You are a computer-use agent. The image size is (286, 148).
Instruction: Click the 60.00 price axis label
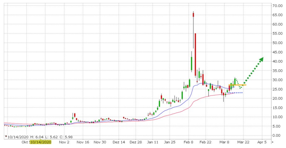(277, 24)
